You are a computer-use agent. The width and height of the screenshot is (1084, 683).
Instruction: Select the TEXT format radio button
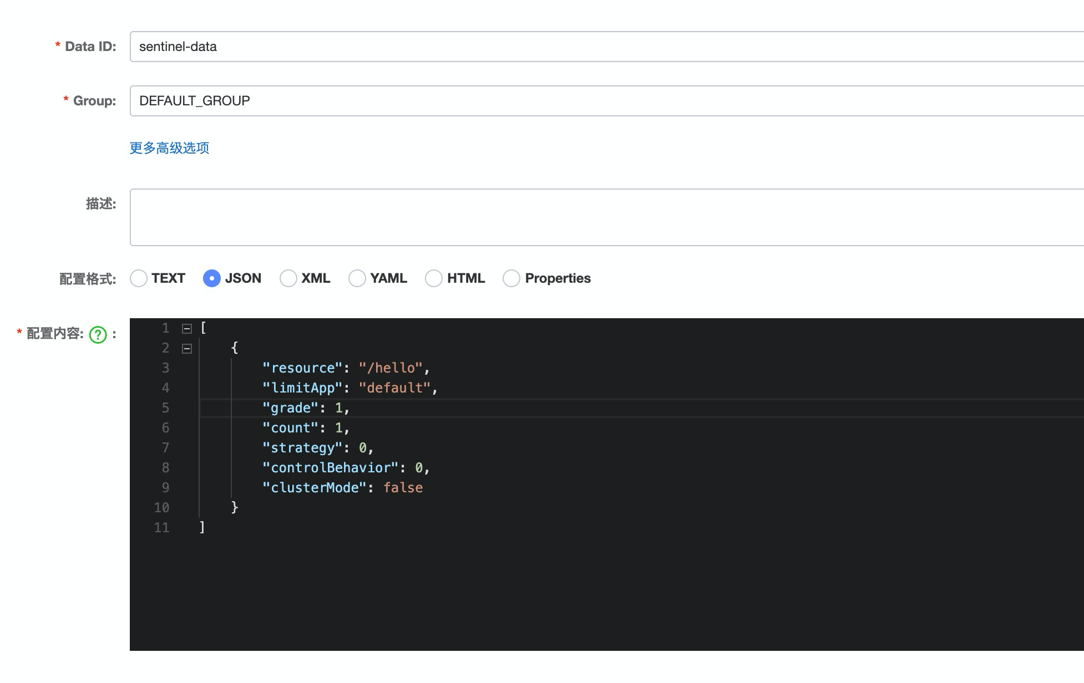tap(139, 278)
